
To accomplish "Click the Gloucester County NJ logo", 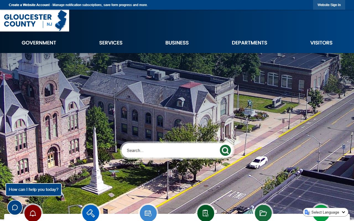I will [x=35, y=20].
